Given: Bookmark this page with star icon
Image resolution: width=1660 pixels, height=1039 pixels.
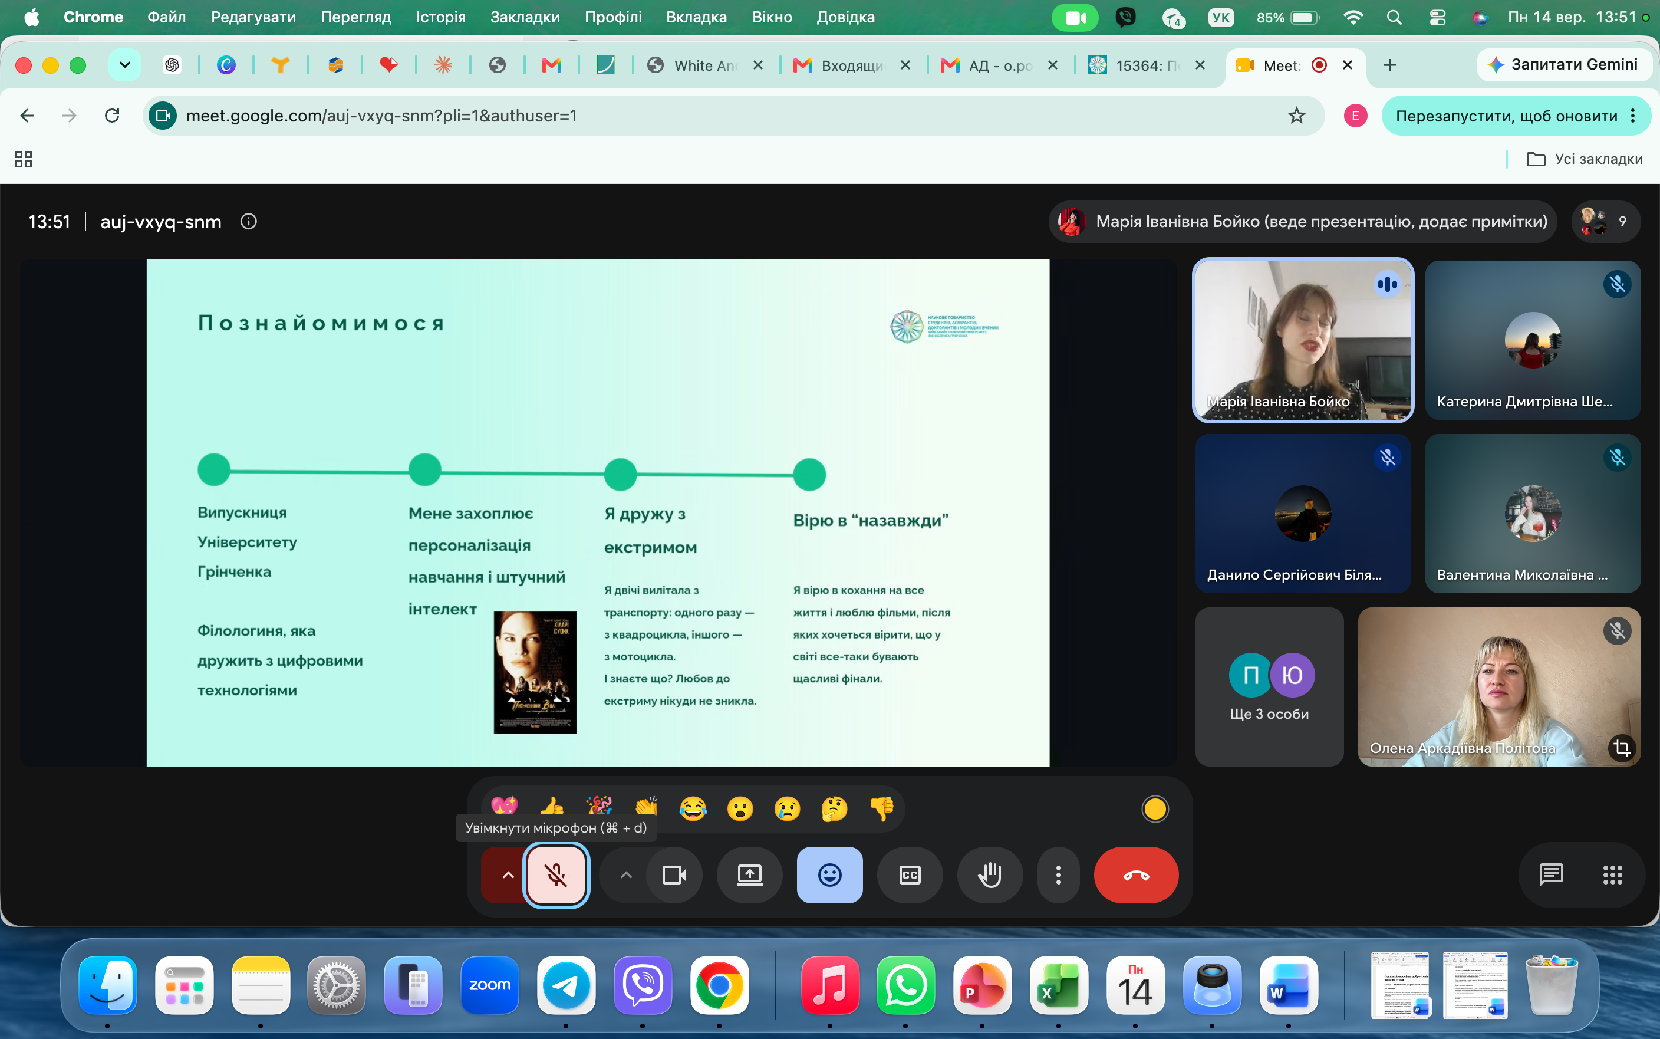Looking at the screenshot, I should (1296, 116).
